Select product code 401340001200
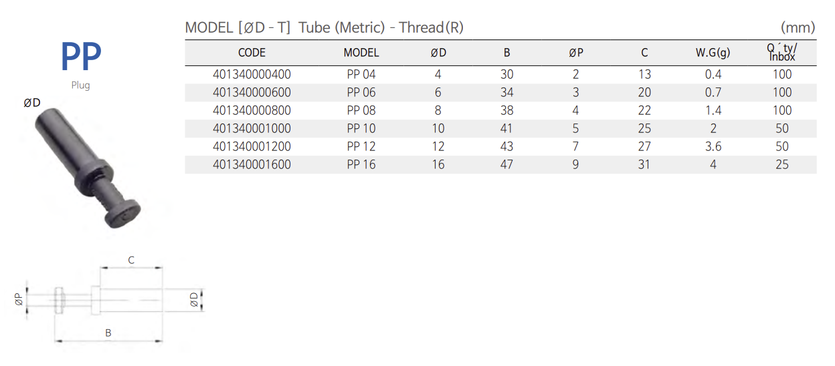 click(x=252, y=147)
